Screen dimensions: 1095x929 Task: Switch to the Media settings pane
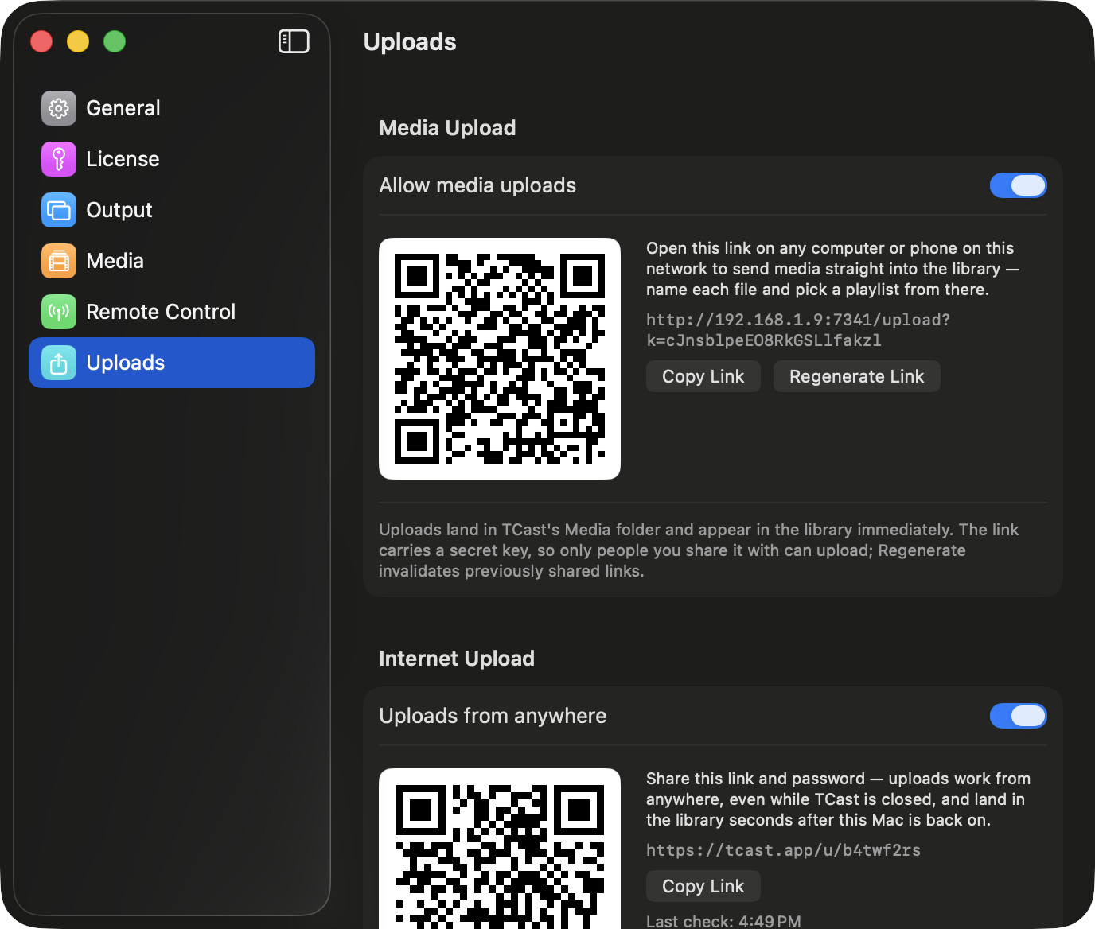[x=172, y=261]
